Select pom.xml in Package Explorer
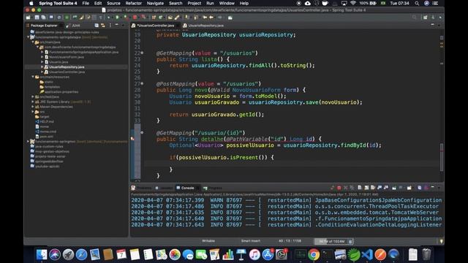This screenshot has height=263, width=468. 46,137
